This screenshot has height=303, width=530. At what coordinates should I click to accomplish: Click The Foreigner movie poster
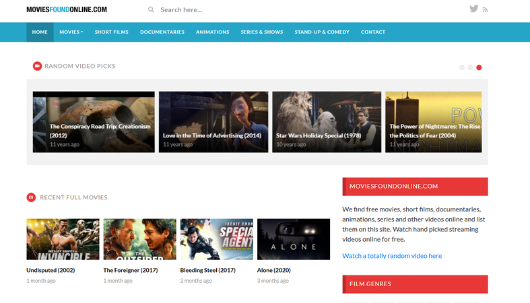click(x=139, y=239)
